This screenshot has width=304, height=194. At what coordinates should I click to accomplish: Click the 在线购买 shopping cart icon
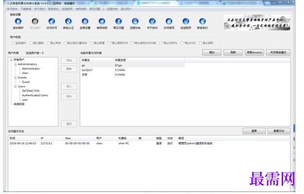(186, 21)
